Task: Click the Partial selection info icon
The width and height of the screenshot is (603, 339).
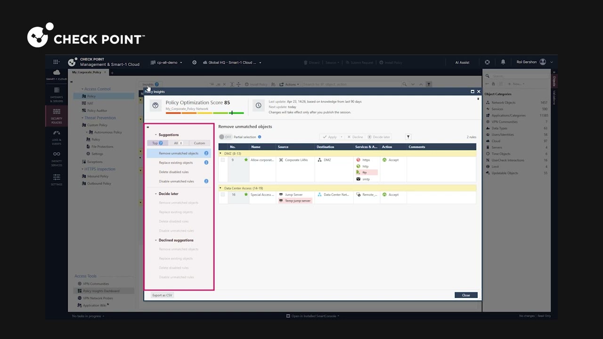Action: [x=260, y=137]
